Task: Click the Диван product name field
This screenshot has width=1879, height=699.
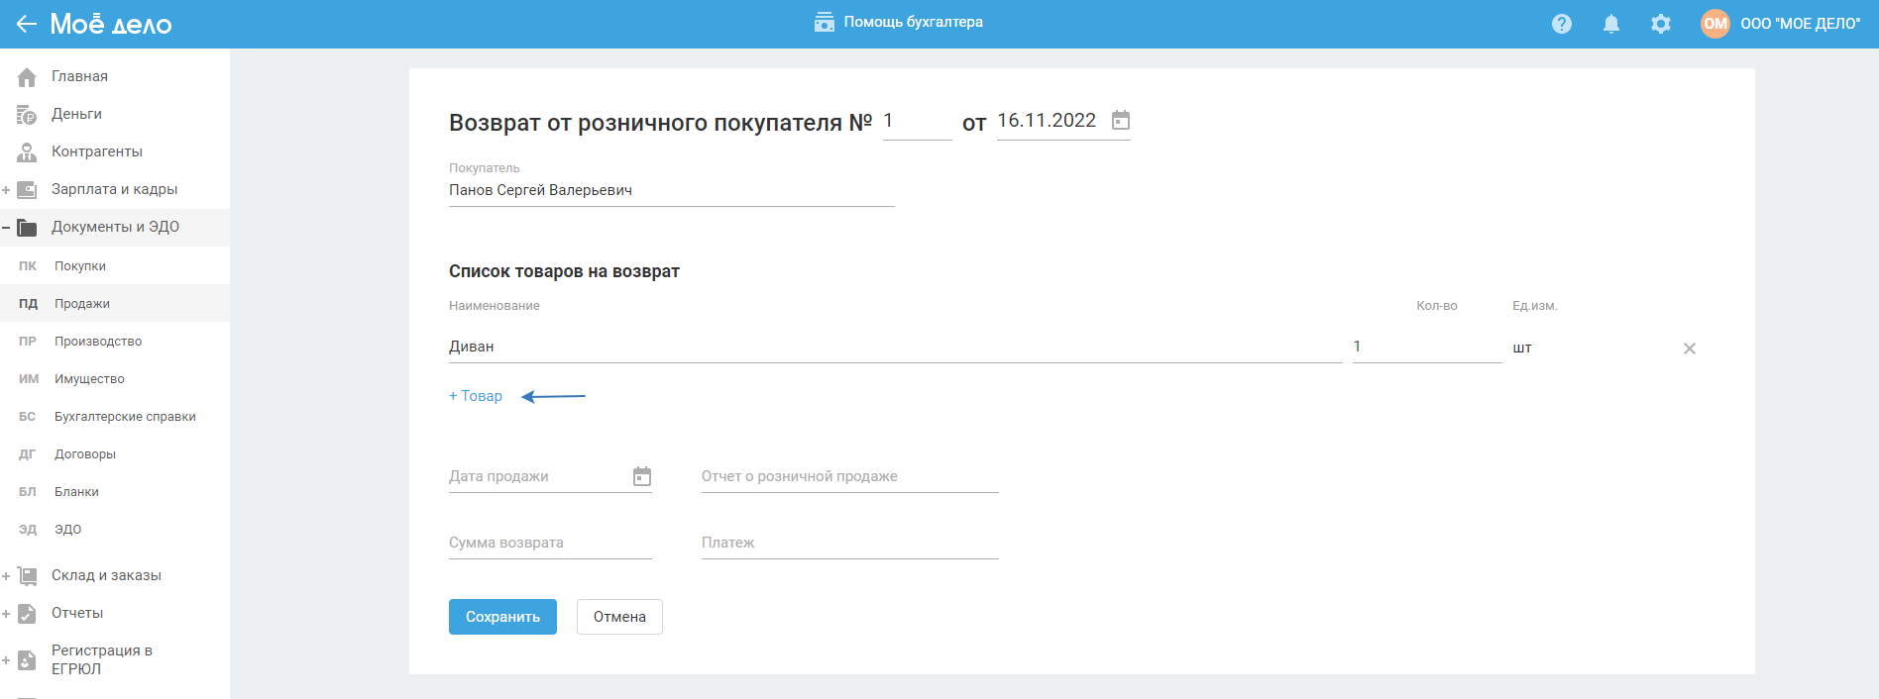Action: pos(895,347)
